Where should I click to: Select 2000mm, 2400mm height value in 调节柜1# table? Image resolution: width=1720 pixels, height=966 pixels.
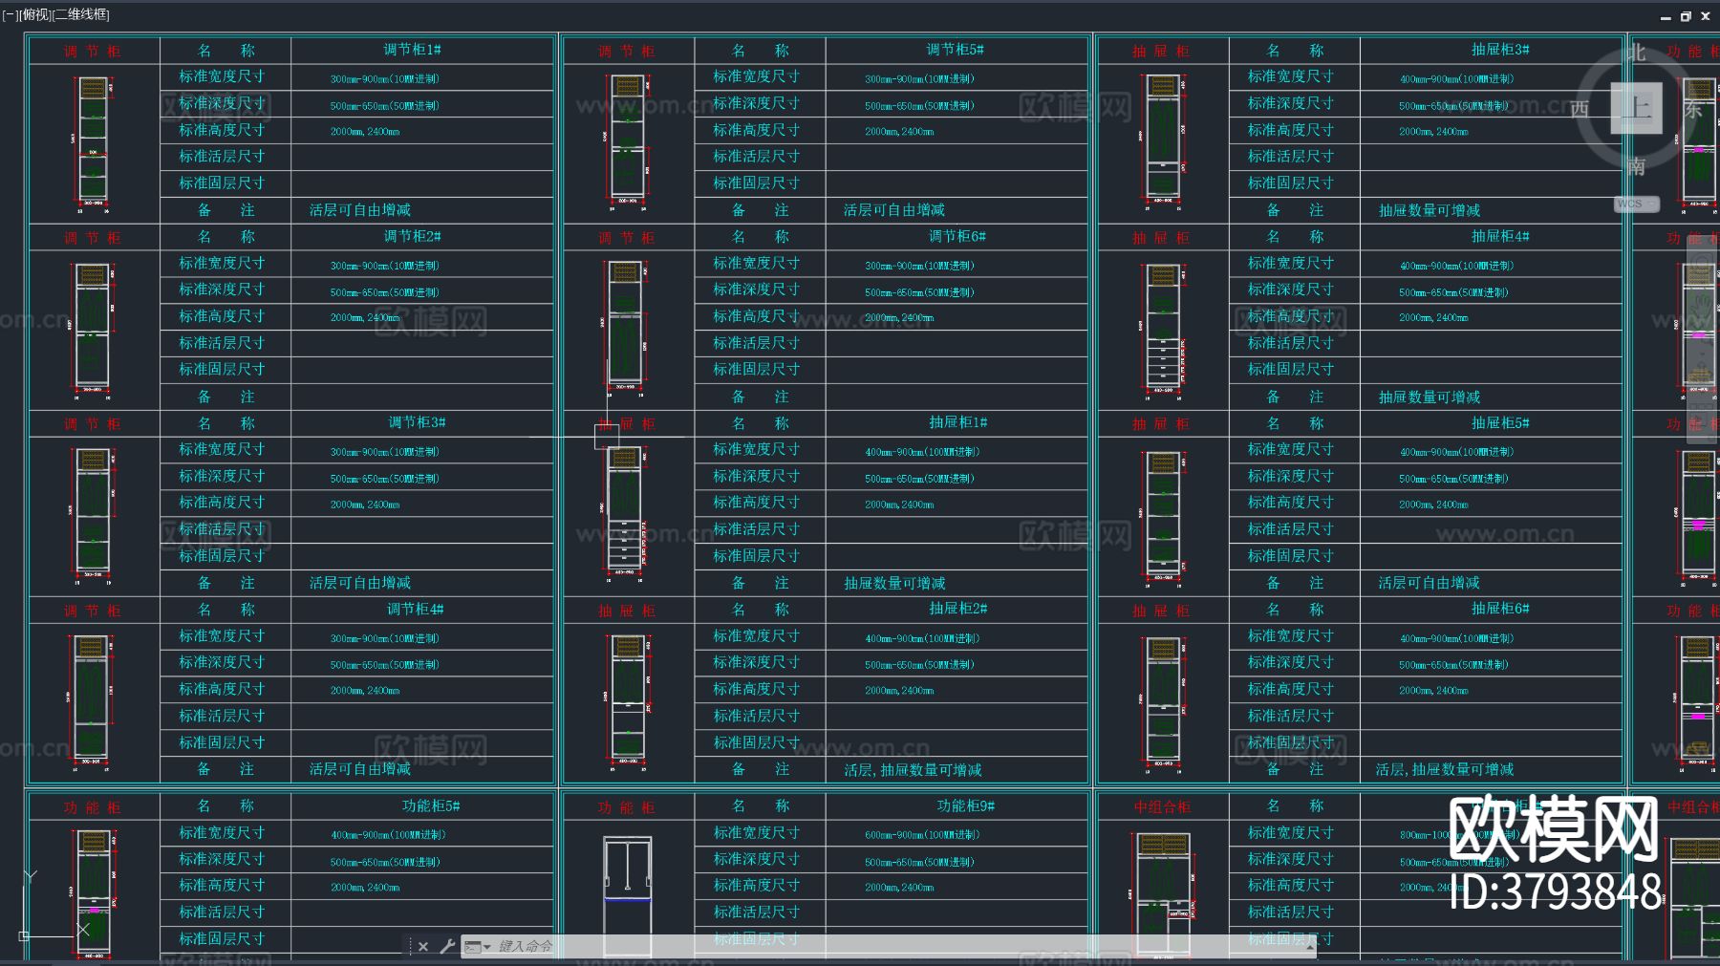pyautogui.click(x=365, y=132)
